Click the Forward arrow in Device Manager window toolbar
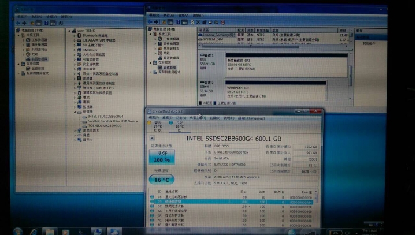This screenshot has height=235, width=416. [x=24, y=23]
